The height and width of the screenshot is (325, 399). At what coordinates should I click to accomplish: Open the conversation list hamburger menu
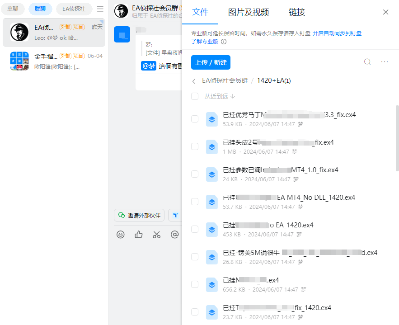pos(100,9)
